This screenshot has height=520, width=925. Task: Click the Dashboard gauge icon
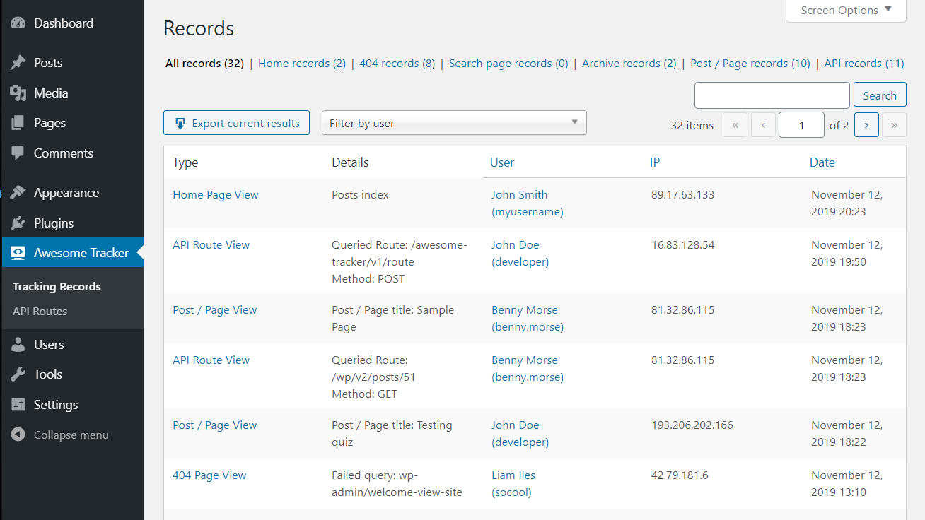[18, 23]
